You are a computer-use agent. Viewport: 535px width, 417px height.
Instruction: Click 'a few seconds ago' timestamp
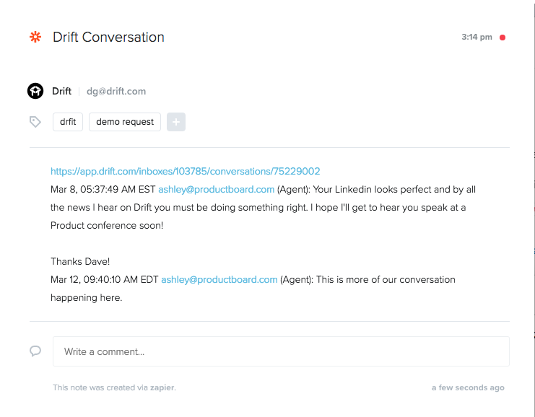(x=468, y=387)
